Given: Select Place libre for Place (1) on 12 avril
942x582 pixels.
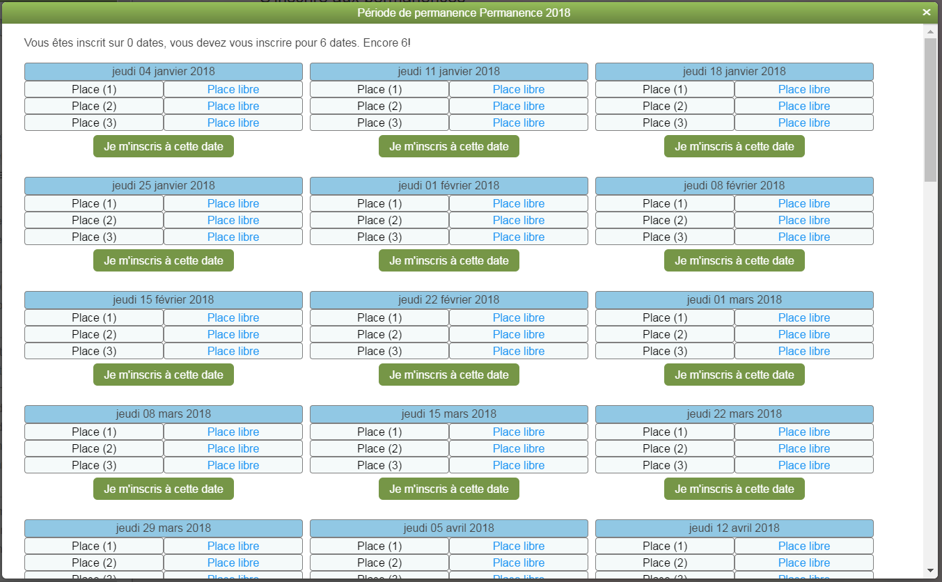Looking at the screenshot, I should [x=804, y=546].
